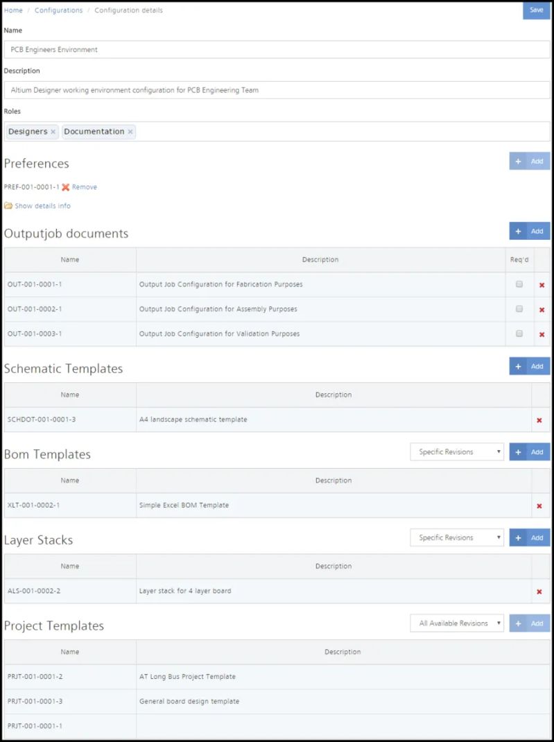Click 'A4 landscape schematic template' description

(193, 420)
